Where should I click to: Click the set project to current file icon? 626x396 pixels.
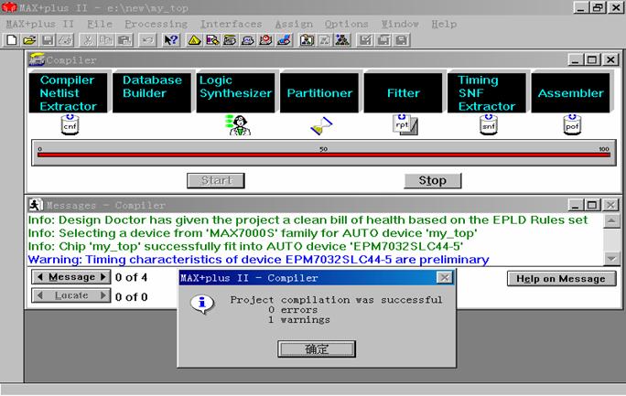325,40
